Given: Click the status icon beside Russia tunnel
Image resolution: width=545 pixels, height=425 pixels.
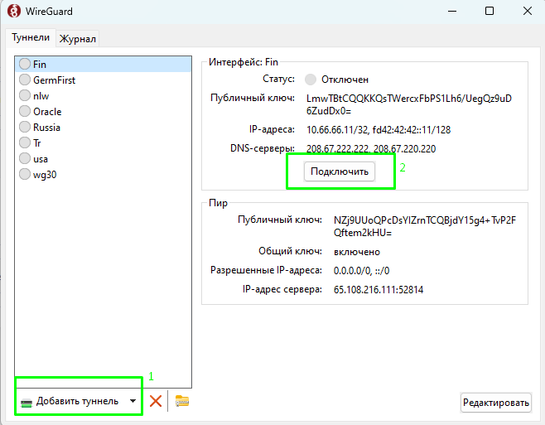Looking at the screenshot, I should pos(25,128).
